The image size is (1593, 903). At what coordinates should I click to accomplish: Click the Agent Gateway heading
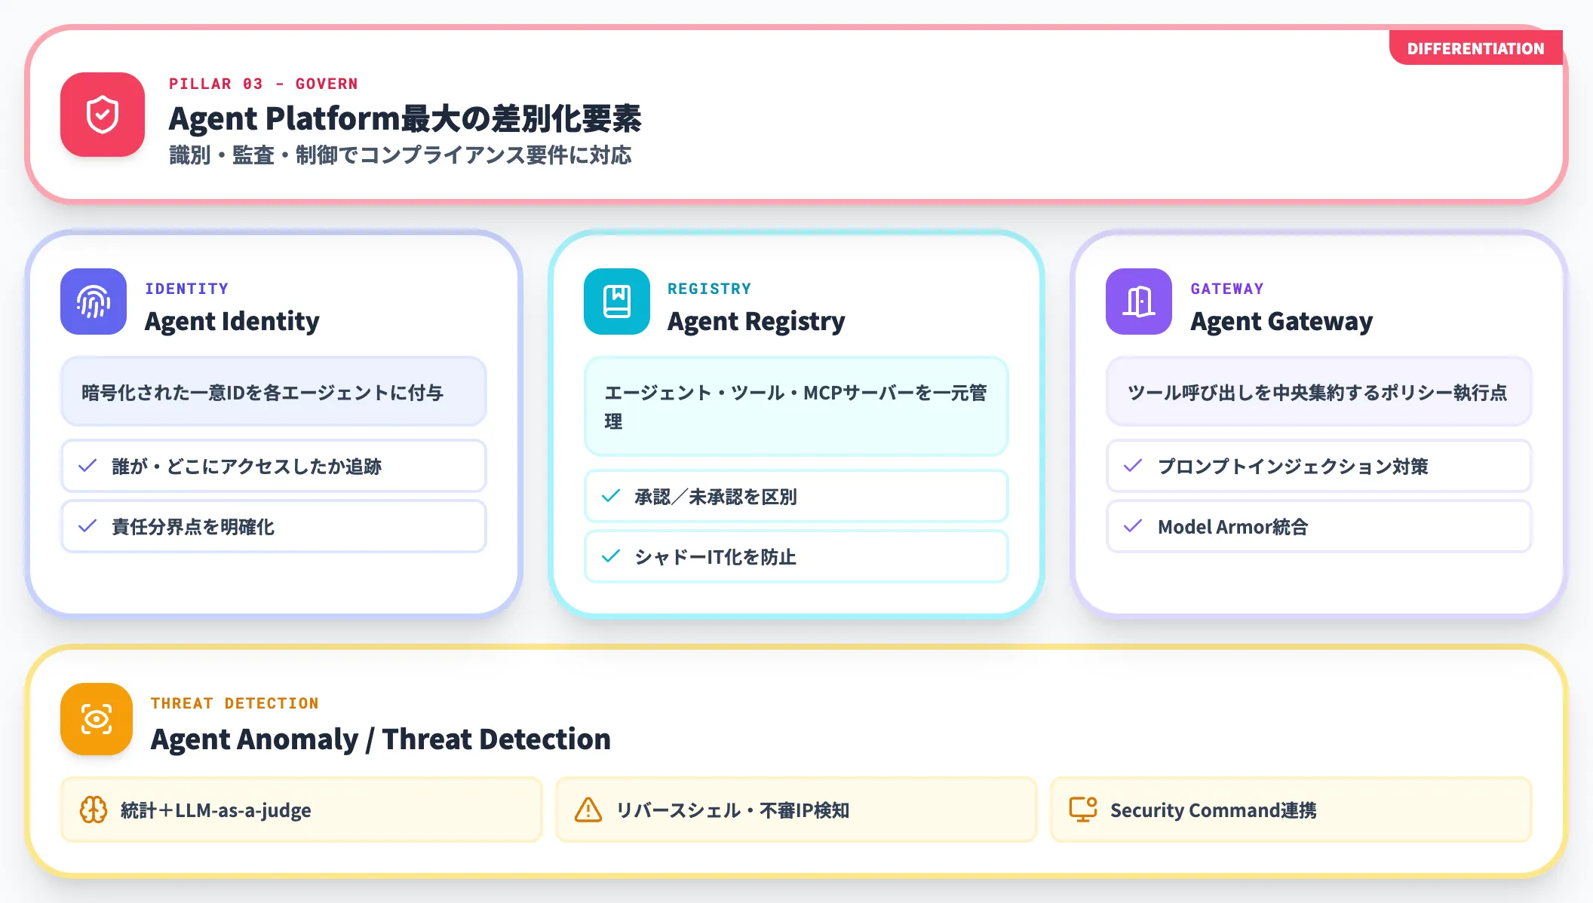pos(1281,321)
